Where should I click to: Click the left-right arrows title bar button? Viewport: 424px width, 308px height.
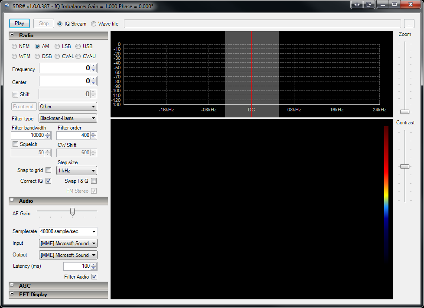tap(357, 4)
